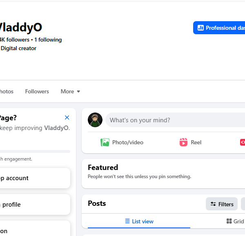
Task: Click the Page progress bar
Action: tap(35, 151)
